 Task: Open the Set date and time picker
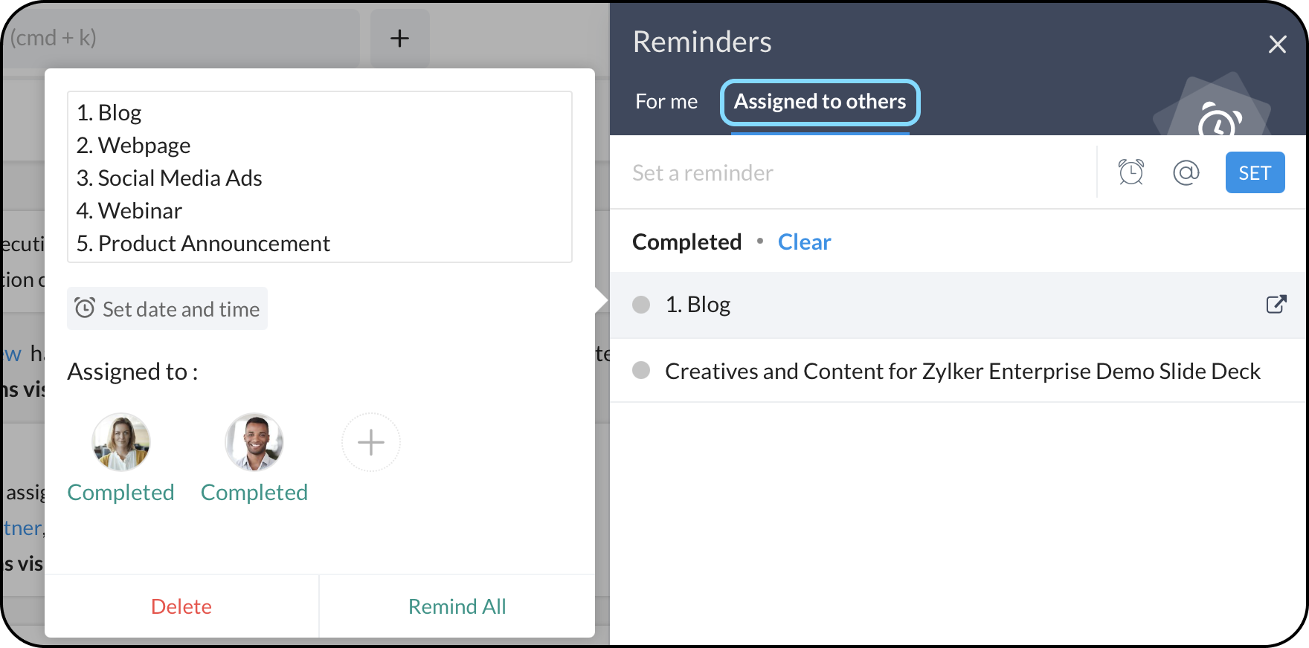[x=167, y=309]
